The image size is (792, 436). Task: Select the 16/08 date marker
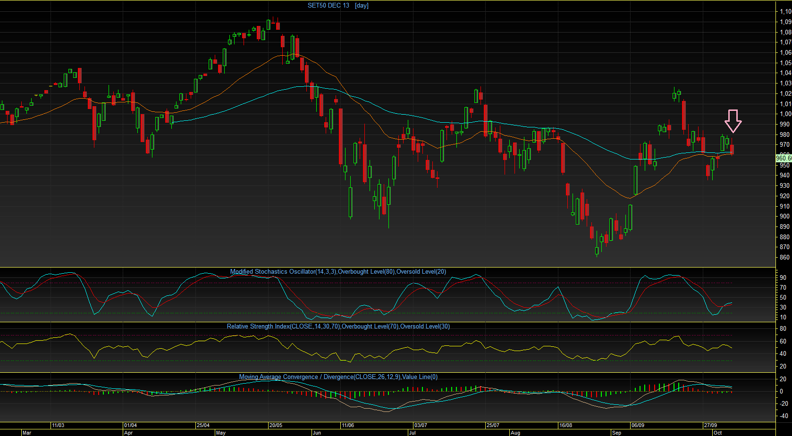click(x=565, y=425)
